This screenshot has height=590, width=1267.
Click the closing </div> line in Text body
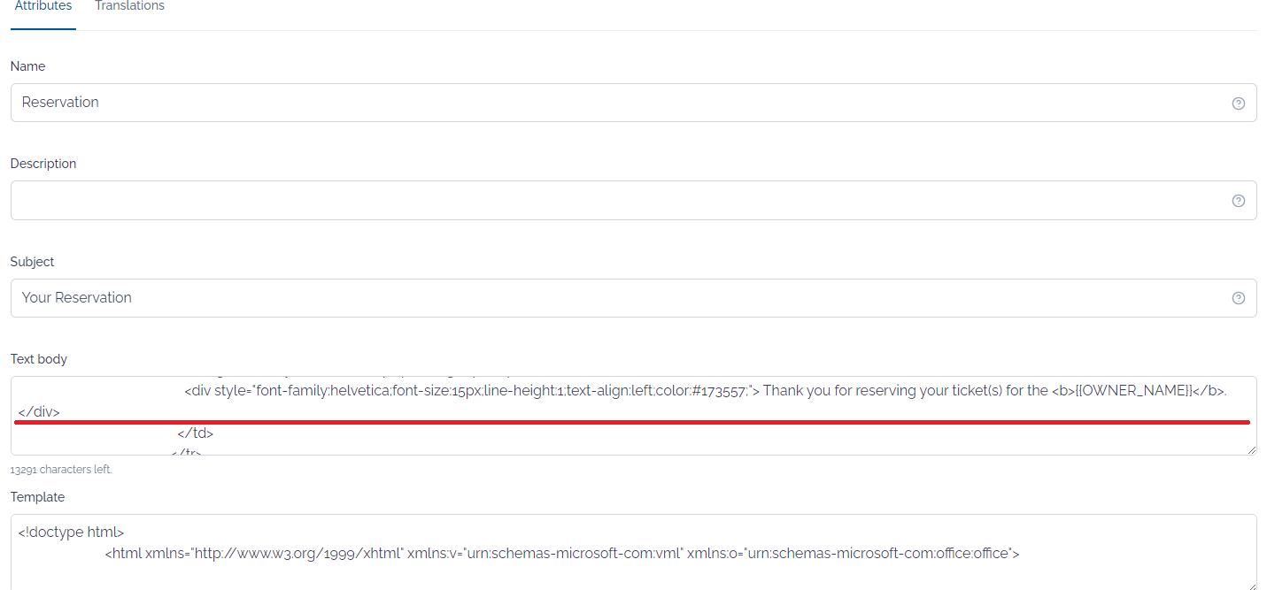click(x=39, y=412)
